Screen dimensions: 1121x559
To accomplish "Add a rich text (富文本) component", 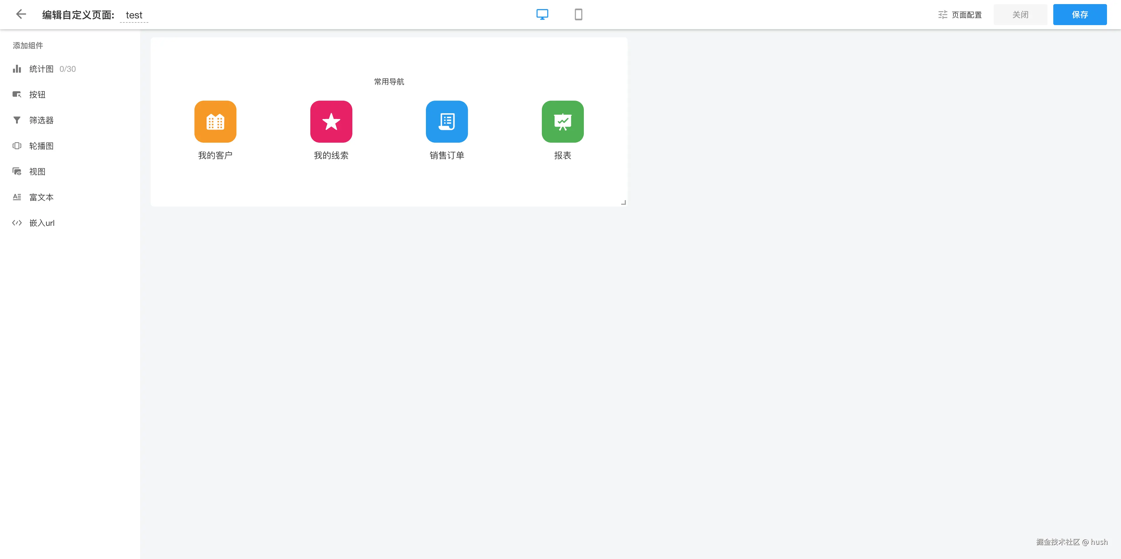I will 41,197.
